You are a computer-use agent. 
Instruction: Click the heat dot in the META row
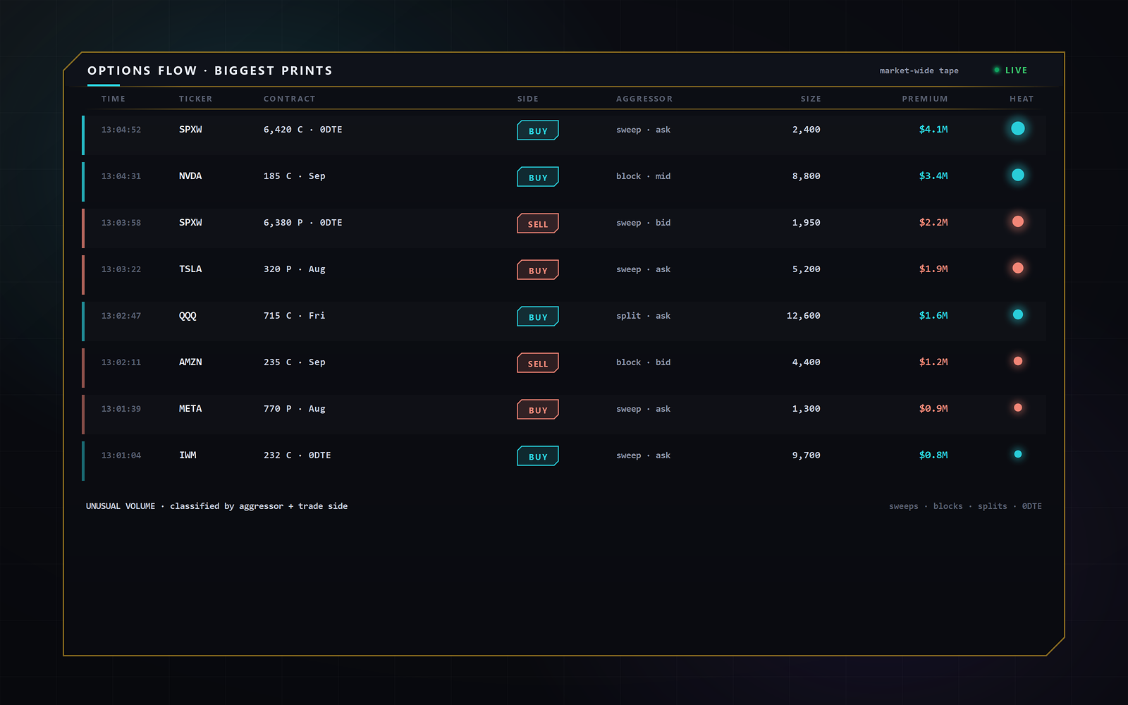point(1018,407)
